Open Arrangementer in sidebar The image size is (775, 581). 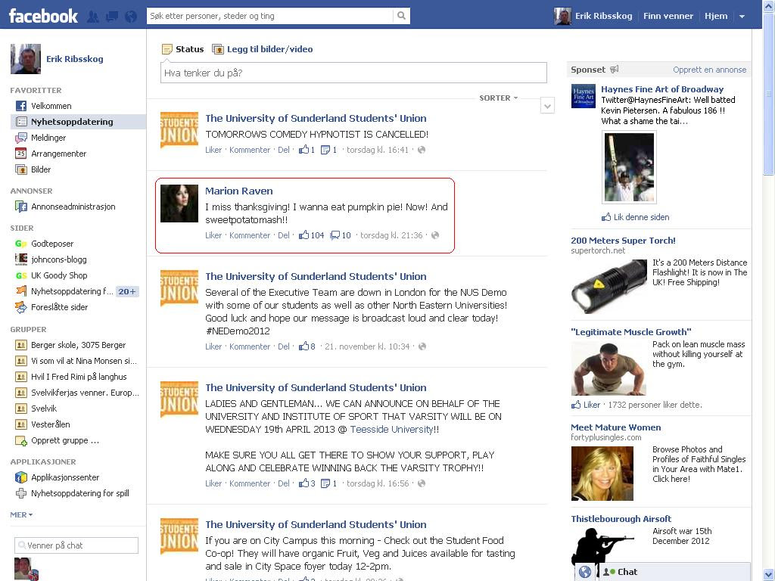[58, 153]
